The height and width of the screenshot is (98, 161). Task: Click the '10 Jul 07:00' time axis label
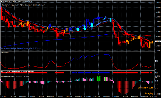tap(144, 96)
